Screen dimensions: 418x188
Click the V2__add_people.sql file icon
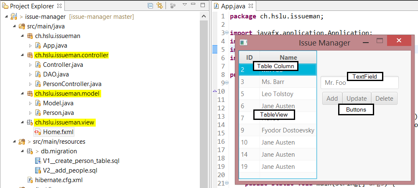[38, 170]
